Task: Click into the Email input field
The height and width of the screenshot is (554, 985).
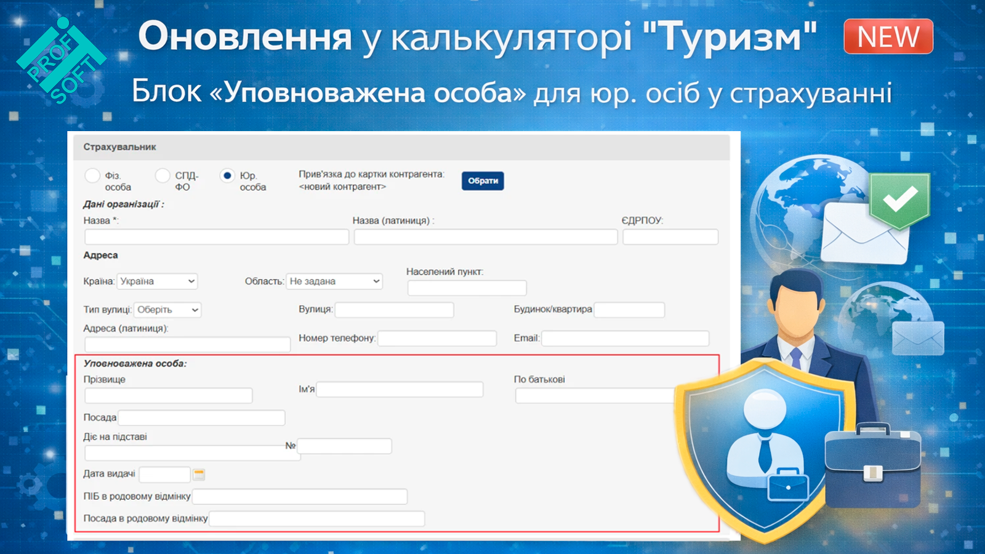Action: [625, 339]
